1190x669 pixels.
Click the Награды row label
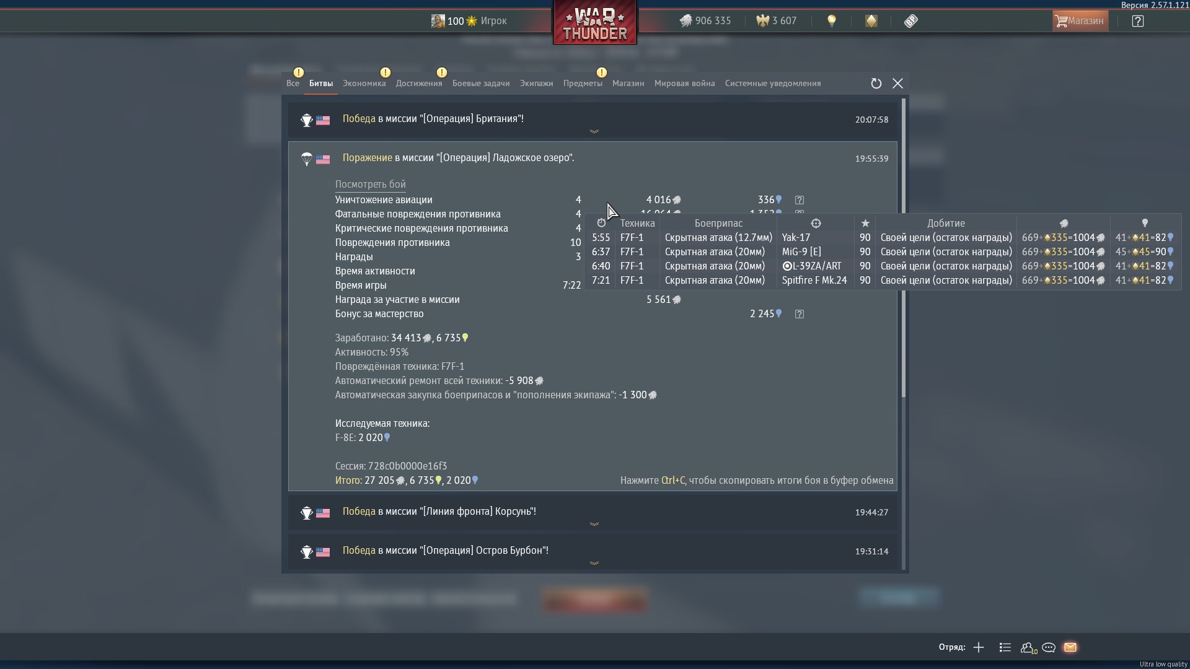pyautogui.click(x=354, y=257)
